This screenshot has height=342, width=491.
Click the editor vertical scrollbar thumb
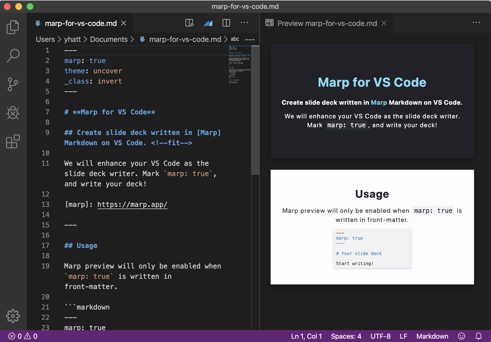(x=255, y=110)
